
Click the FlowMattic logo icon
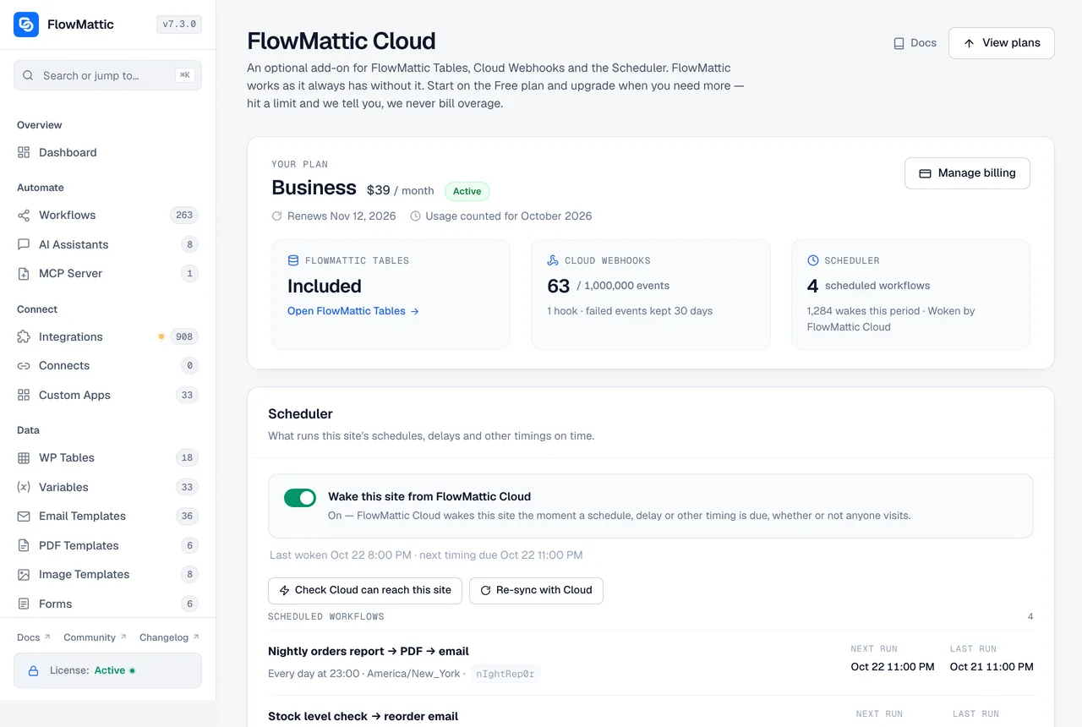pyautogui.click(x=26, y=25)
